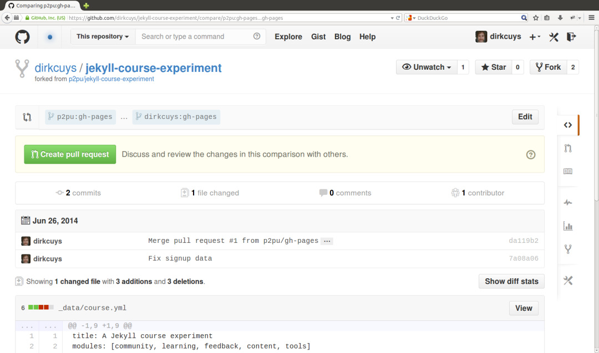Switch the compare direction icon
Screen dimensions: 599x353
(x=27, y=117)
